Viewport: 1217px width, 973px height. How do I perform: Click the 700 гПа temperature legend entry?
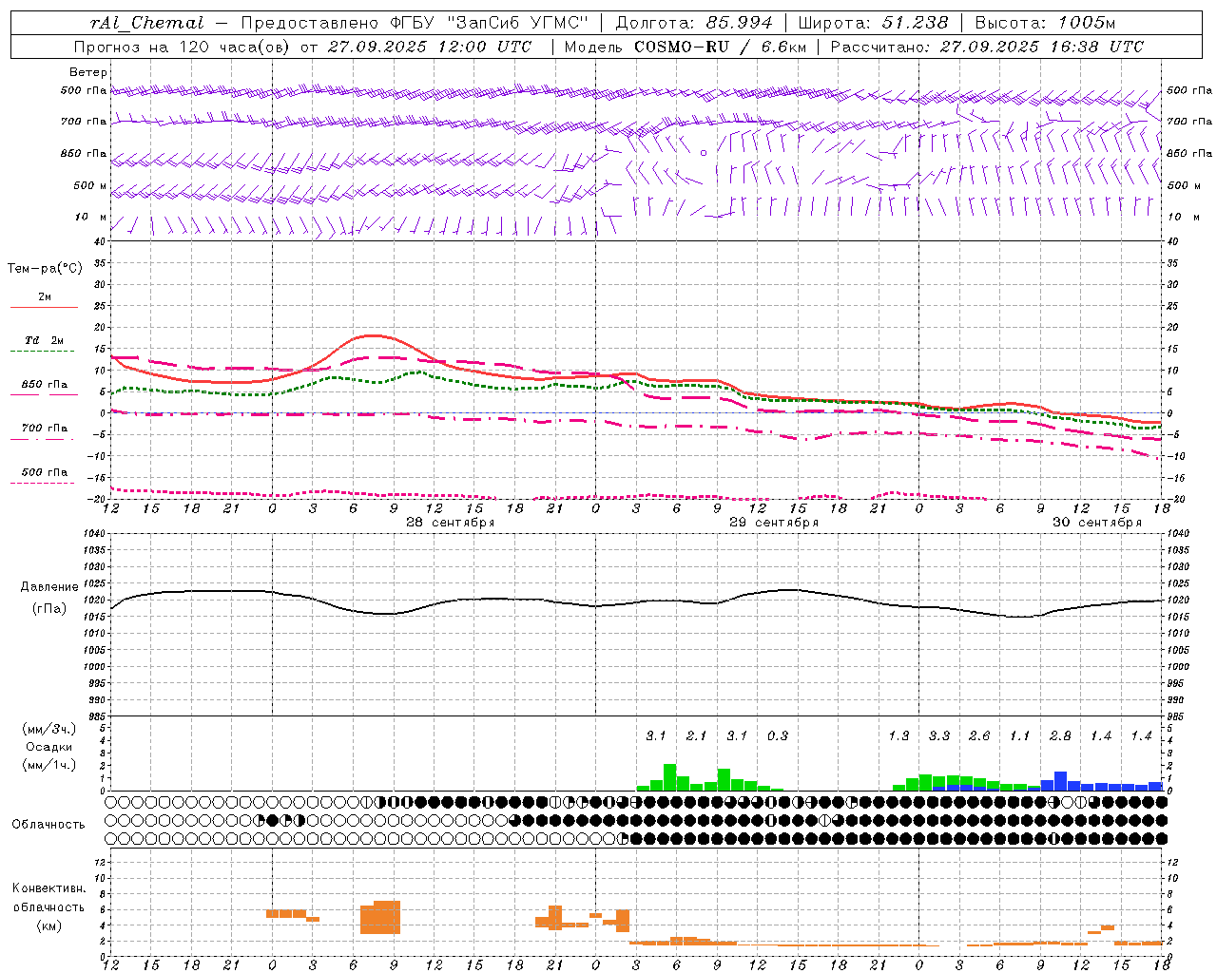click(45, 429)
